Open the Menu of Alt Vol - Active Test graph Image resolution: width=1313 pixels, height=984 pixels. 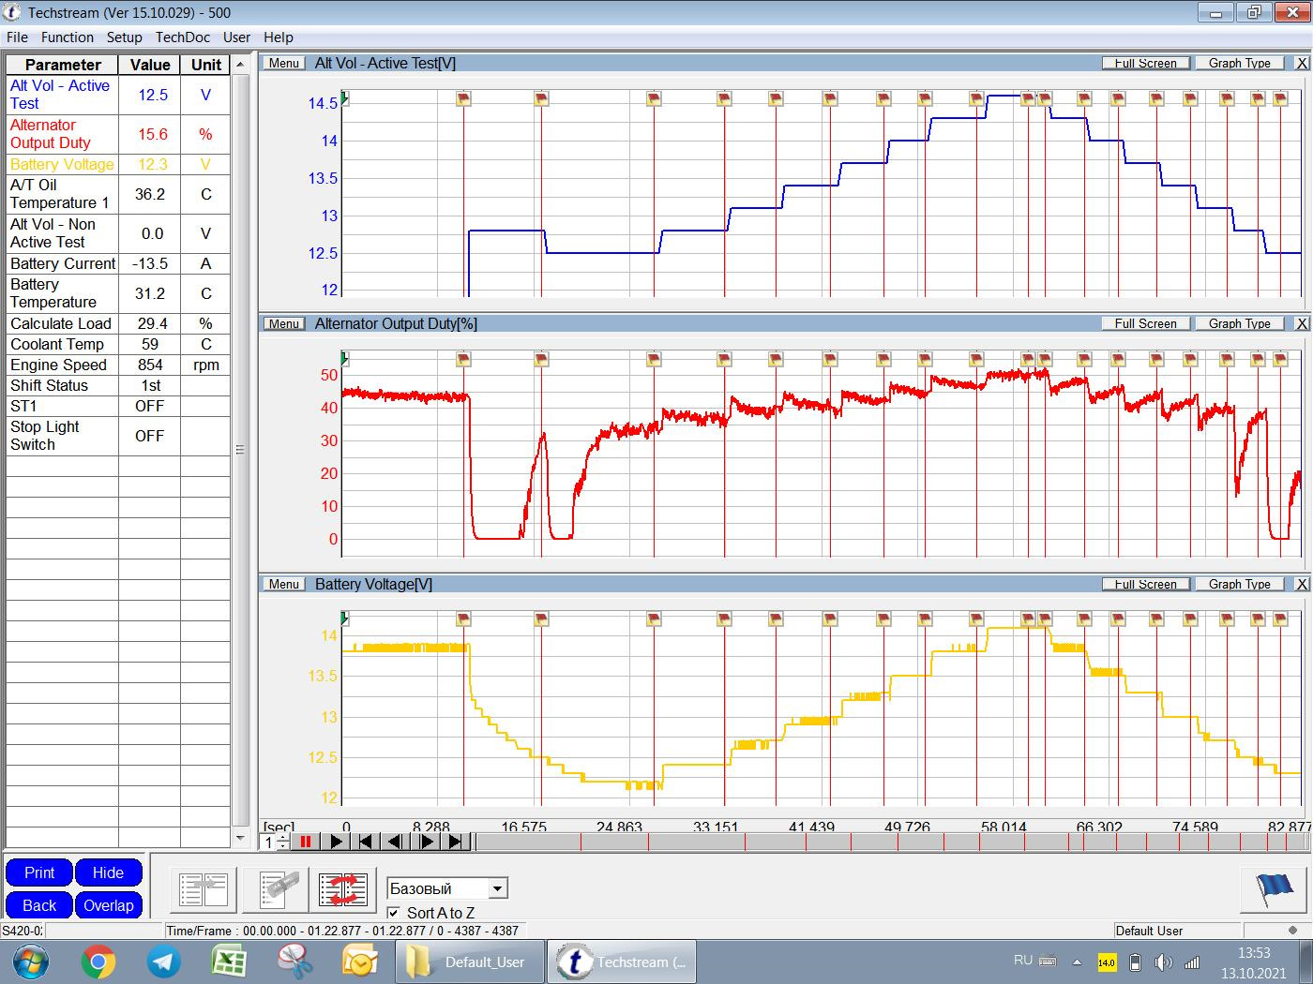pyautogui.click(x=283, y=63)
